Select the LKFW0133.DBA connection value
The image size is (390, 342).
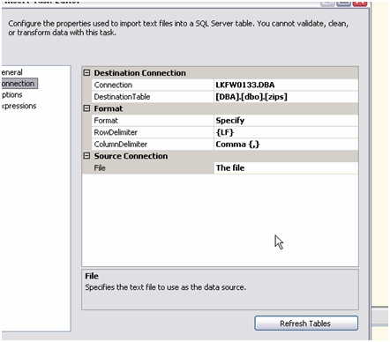(286, 85)
